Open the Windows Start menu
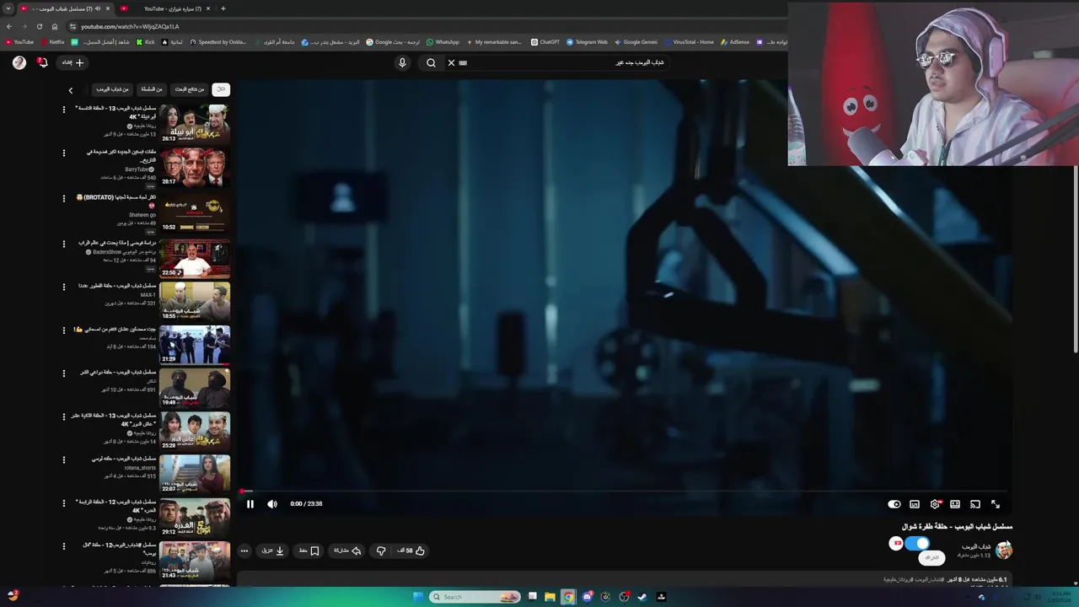 (418, 597)
